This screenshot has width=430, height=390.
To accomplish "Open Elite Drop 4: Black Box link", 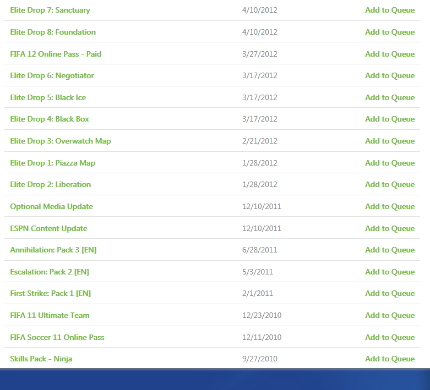I will click(50, 119).
